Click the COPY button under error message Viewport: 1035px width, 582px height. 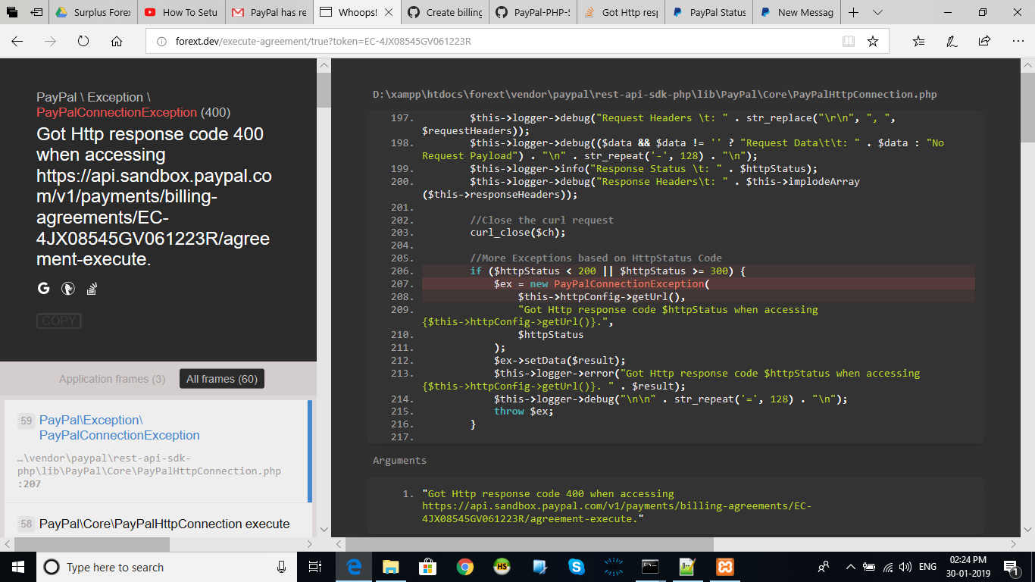pos(58,321)
